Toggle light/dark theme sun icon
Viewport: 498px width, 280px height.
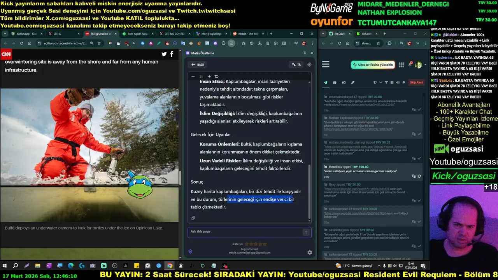309,65
